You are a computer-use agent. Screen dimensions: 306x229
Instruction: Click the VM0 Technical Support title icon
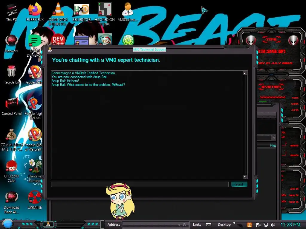coord(50,50)
